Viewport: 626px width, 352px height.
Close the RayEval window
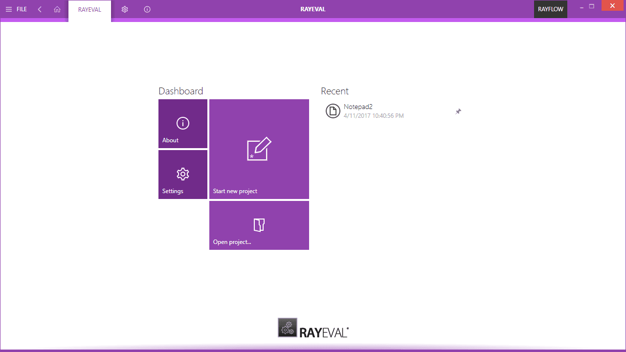[612, 6]
